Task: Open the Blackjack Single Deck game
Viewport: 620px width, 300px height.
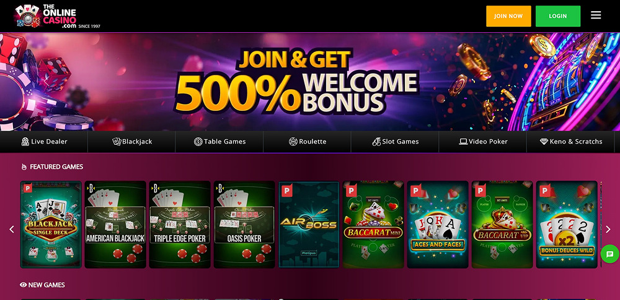Action: click(x=51, y=225)
